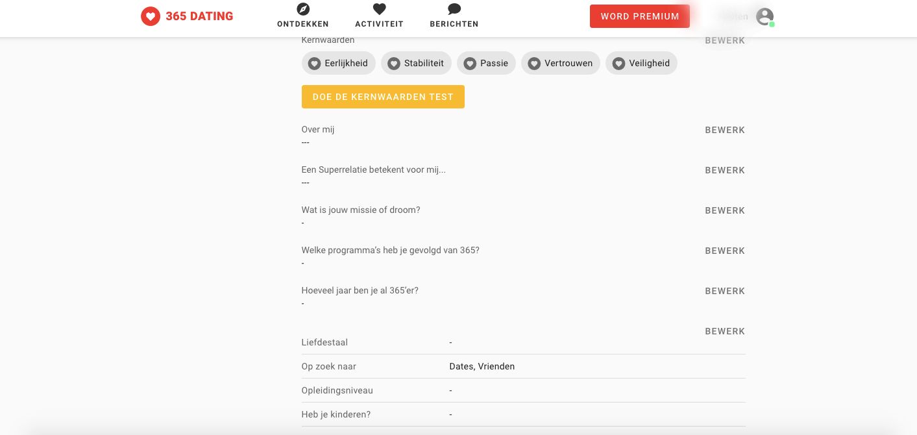Click the heart icon on Stabiliteit chip
Screen dimensions: 917x435
tap(394, 64)
